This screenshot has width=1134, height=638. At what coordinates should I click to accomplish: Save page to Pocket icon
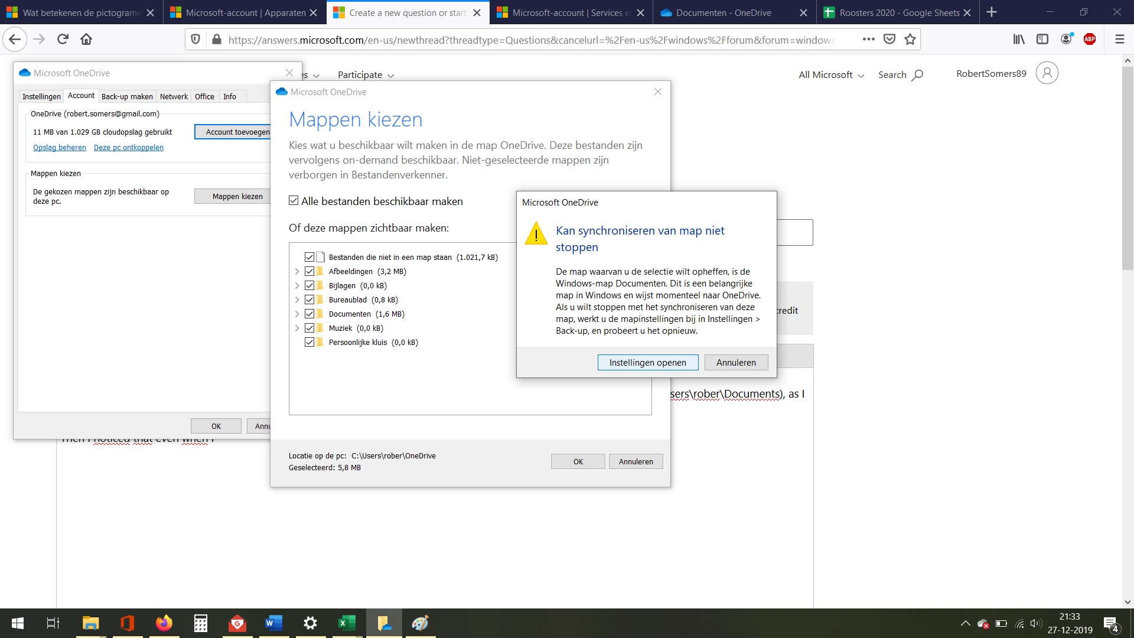click(x=889, y=40)
